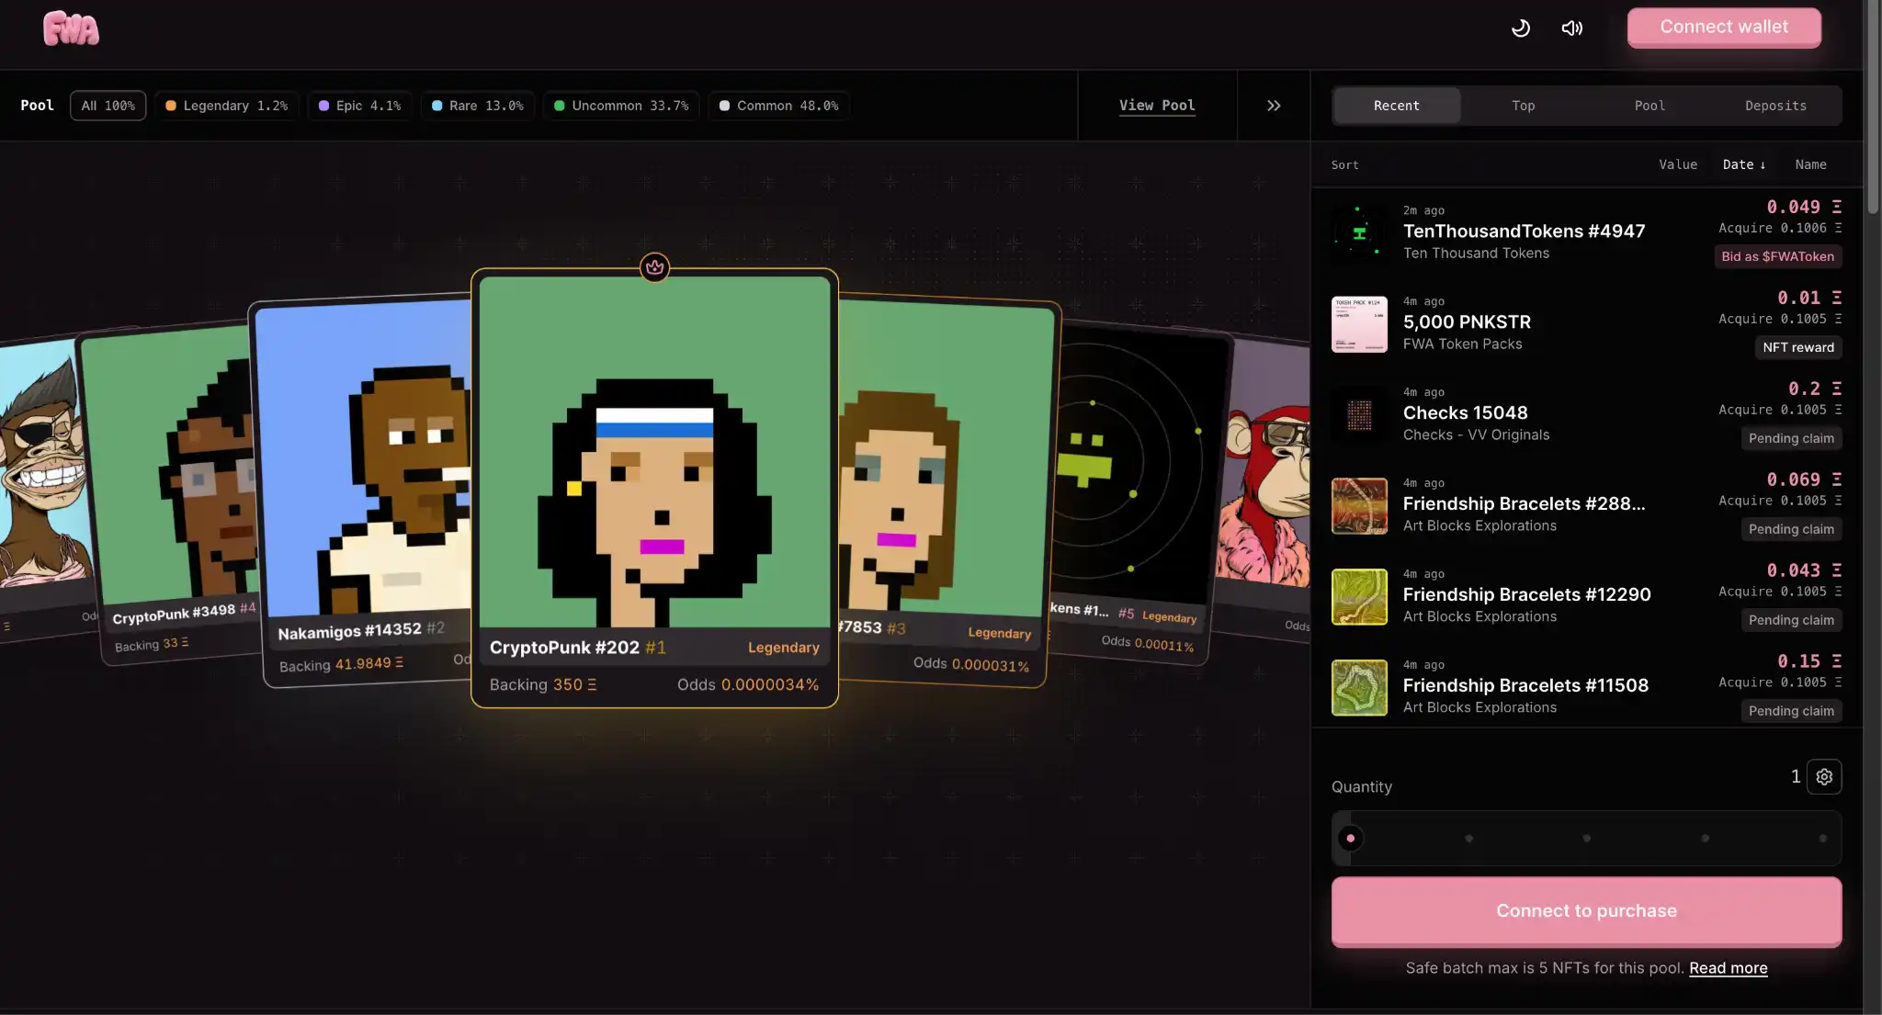Open TenThousandTokens #4947 thumbnail

point(1359,232)
